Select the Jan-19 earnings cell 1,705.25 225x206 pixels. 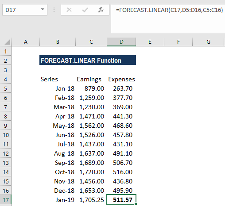coord(91,200)
